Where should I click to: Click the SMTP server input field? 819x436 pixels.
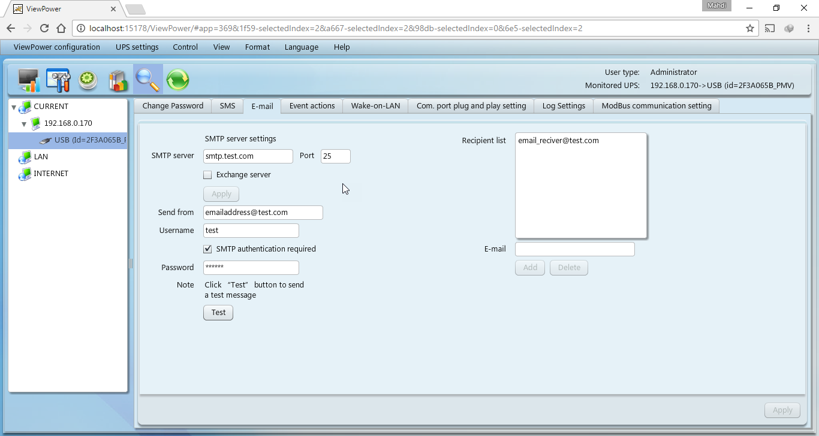tap(248, 156)
